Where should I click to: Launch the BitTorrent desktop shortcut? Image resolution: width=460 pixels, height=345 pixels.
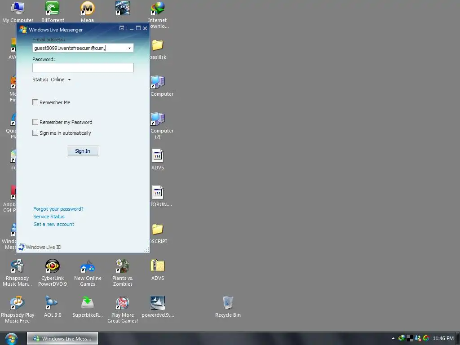click(53, 12)
